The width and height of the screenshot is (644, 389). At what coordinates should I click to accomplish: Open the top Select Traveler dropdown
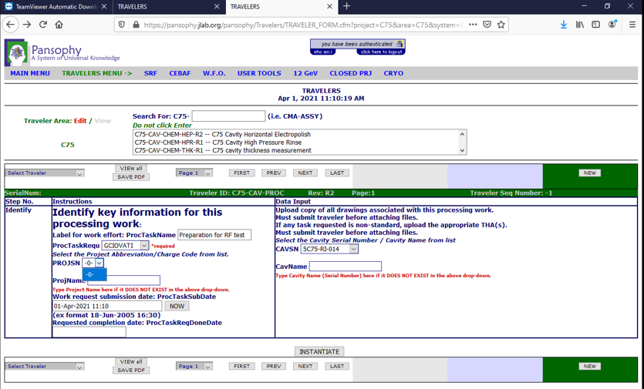45,173
